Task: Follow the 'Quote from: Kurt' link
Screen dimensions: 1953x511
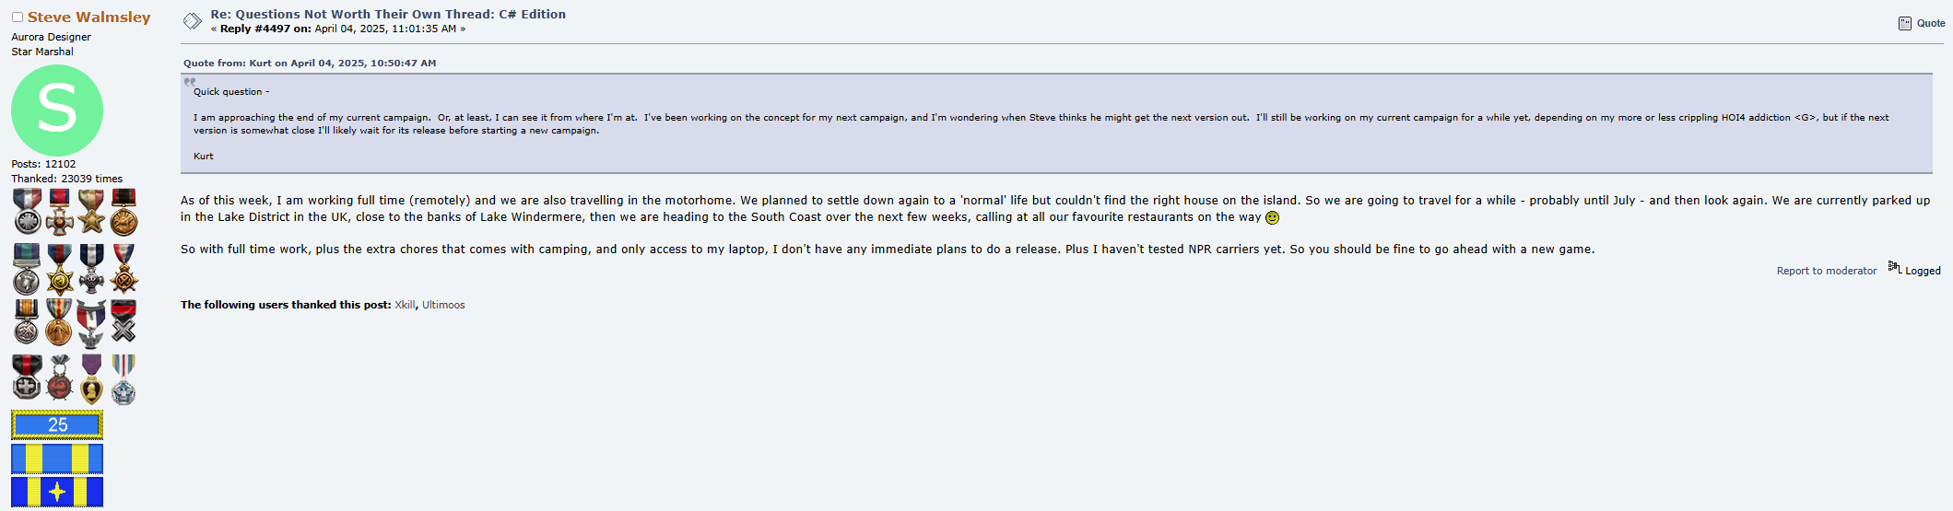Action: 310,64
